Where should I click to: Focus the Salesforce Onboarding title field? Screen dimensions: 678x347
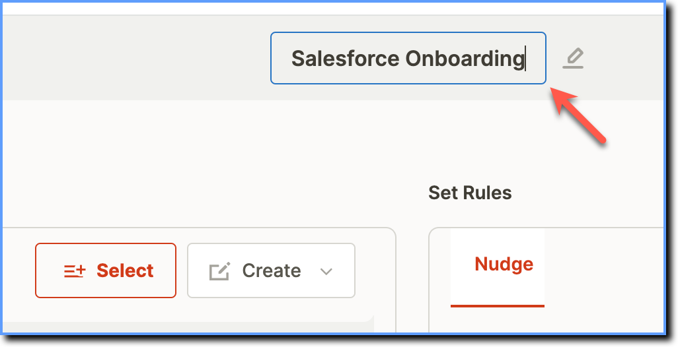[408, 58]
